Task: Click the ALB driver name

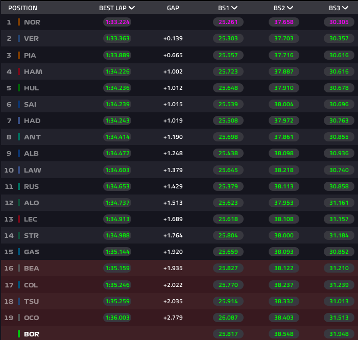Action: (x=31, y=153)
